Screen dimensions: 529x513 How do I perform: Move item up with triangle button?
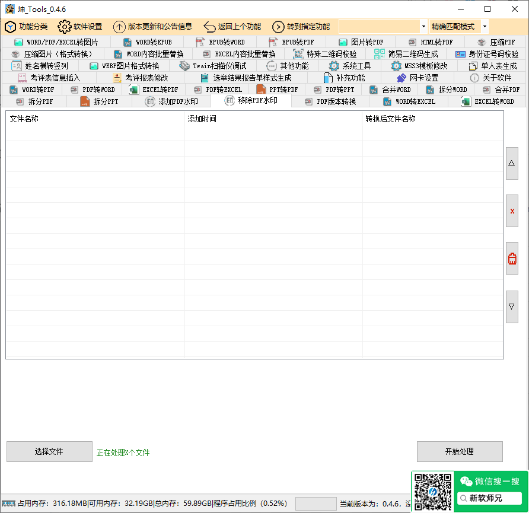pyautogui.click(x=512, y=164)
